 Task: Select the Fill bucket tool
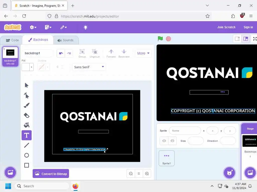[27, 125]
